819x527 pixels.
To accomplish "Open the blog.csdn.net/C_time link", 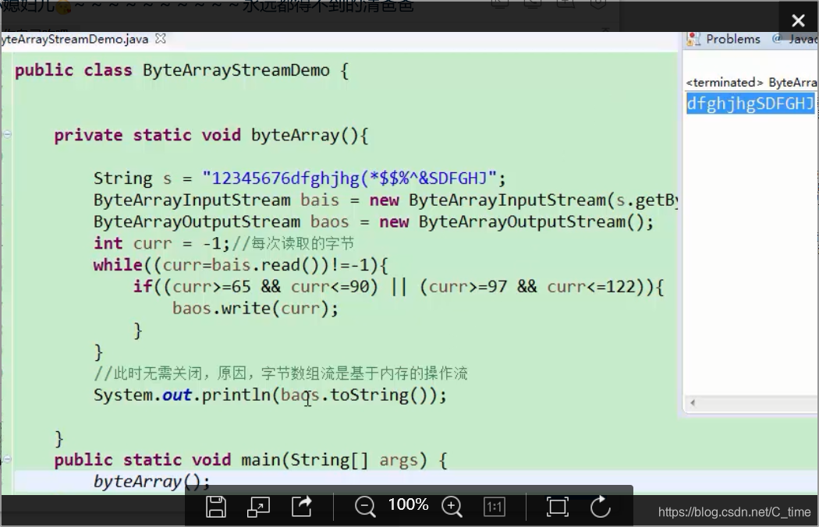I will point(735,512).
